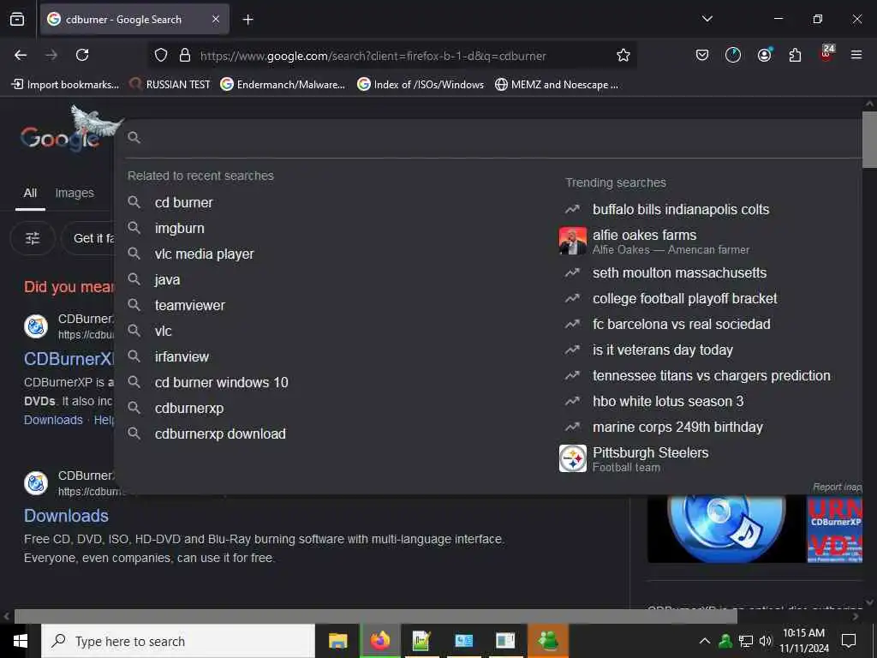
Task: Click the red extension badge showing 24
Action: [x=826, y=53]
